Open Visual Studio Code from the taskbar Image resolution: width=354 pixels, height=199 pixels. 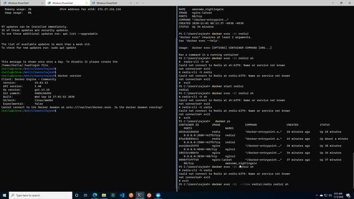122,195
